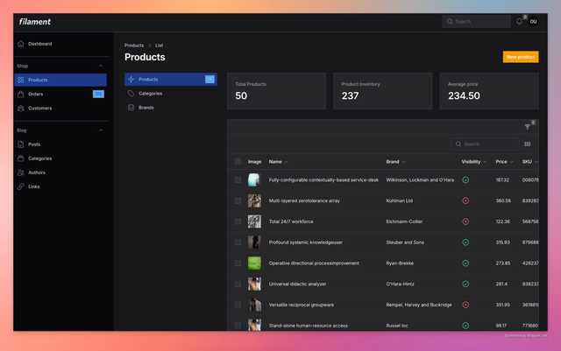This screenshot has height=351, width=561.
Task: Open thumbnail of Fully-configurable contextually-based service-desk
Action: coord(254,179)
